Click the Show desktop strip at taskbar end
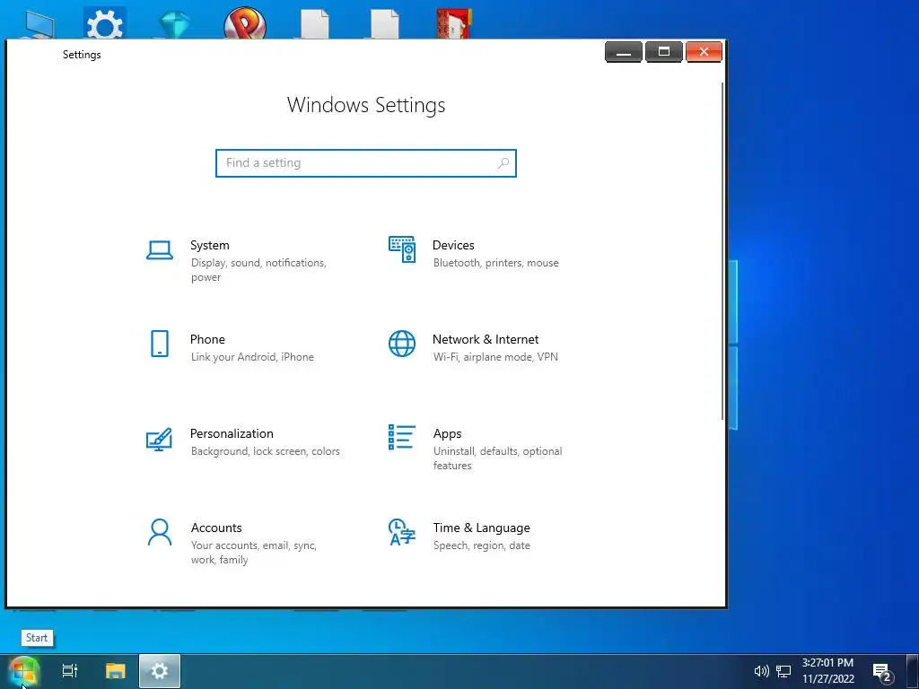Image resolution: width=919 pixels, height=689 pixels. click(x=912, y=671)
